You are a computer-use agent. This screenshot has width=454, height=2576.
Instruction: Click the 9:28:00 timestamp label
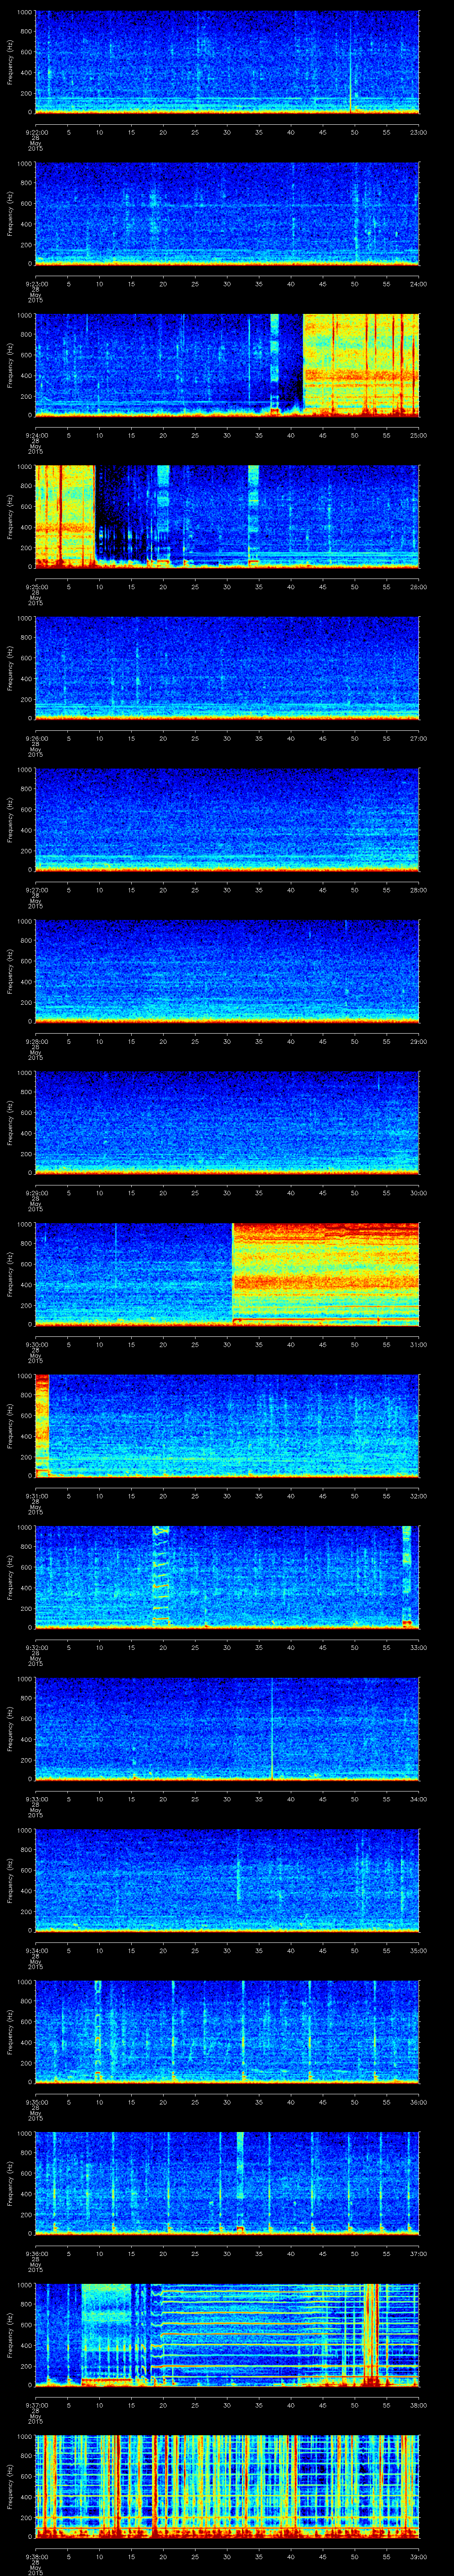pyautogui.click(x=36, y=1041)
